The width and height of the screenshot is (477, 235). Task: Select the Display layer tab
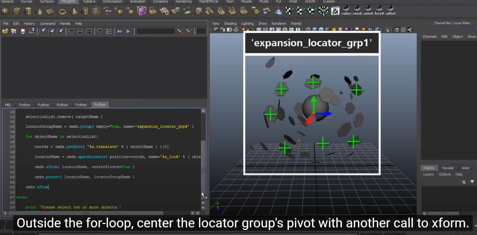click(x=429, y=168)
